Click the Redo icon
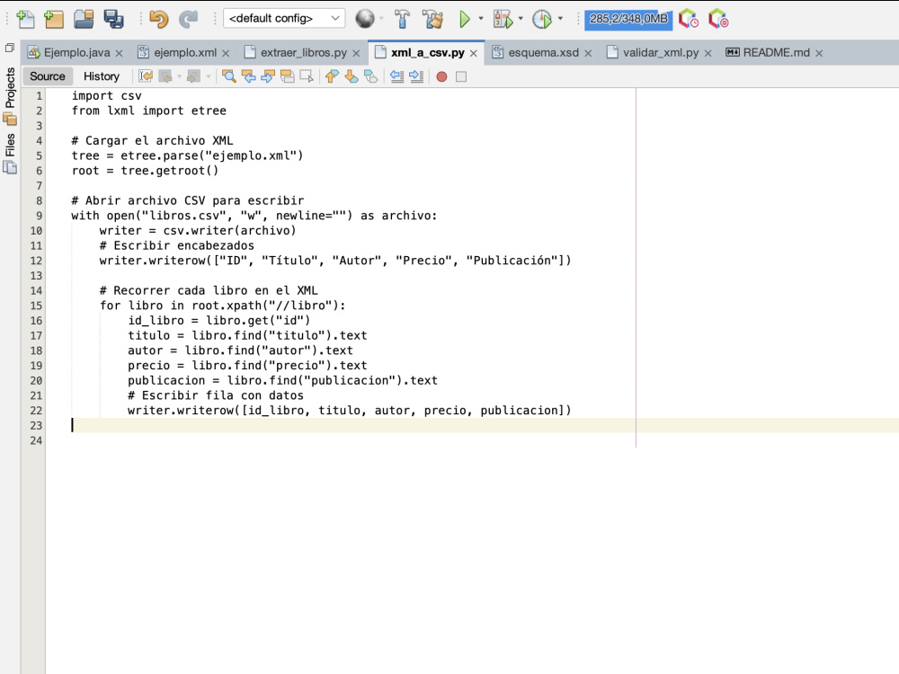This screenshot has width=899, height=674. (x=188, y=19)
